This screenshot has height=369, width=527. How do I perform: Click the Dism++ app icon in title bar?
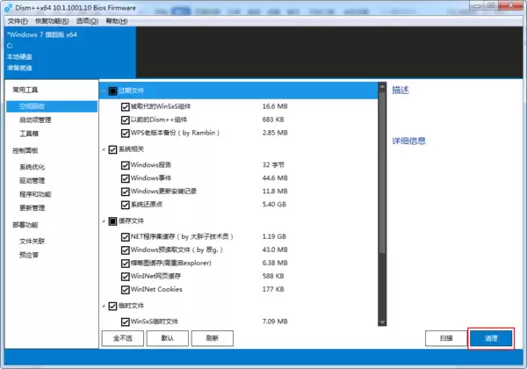(9, 8)
